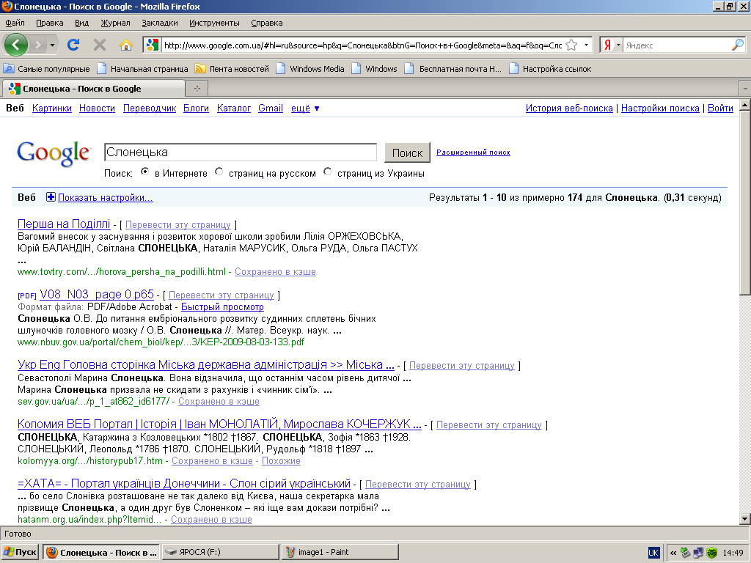The height and width of the screenshot is (563, 751).
Task: Click the vertical scrollbar up arrow
Action: [745, 105]
